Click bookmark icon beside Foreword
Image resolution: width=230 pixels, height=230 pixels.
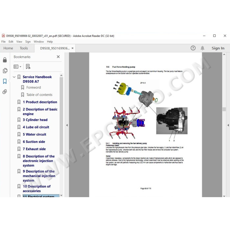tap(23, 87)
